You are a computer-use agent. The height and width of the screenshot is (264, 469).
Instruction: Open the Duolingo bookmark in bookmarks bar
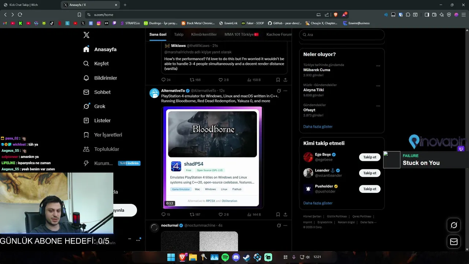160,23
